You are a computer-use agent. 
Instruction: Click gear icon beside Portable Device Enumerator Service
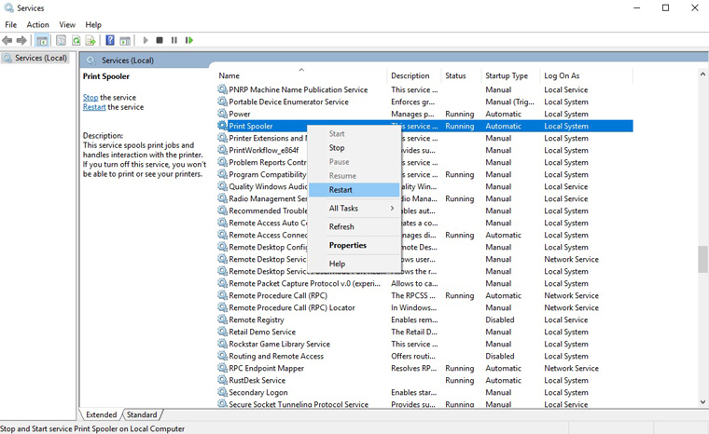[x=222, y=102]
